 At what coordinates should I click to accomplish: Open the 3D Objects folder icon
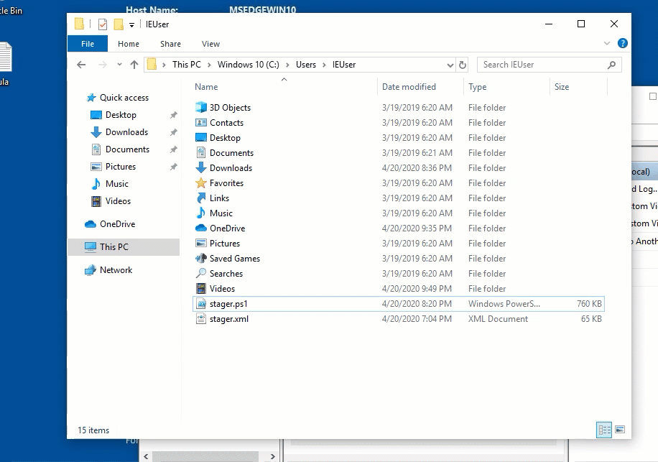[201, 108]
